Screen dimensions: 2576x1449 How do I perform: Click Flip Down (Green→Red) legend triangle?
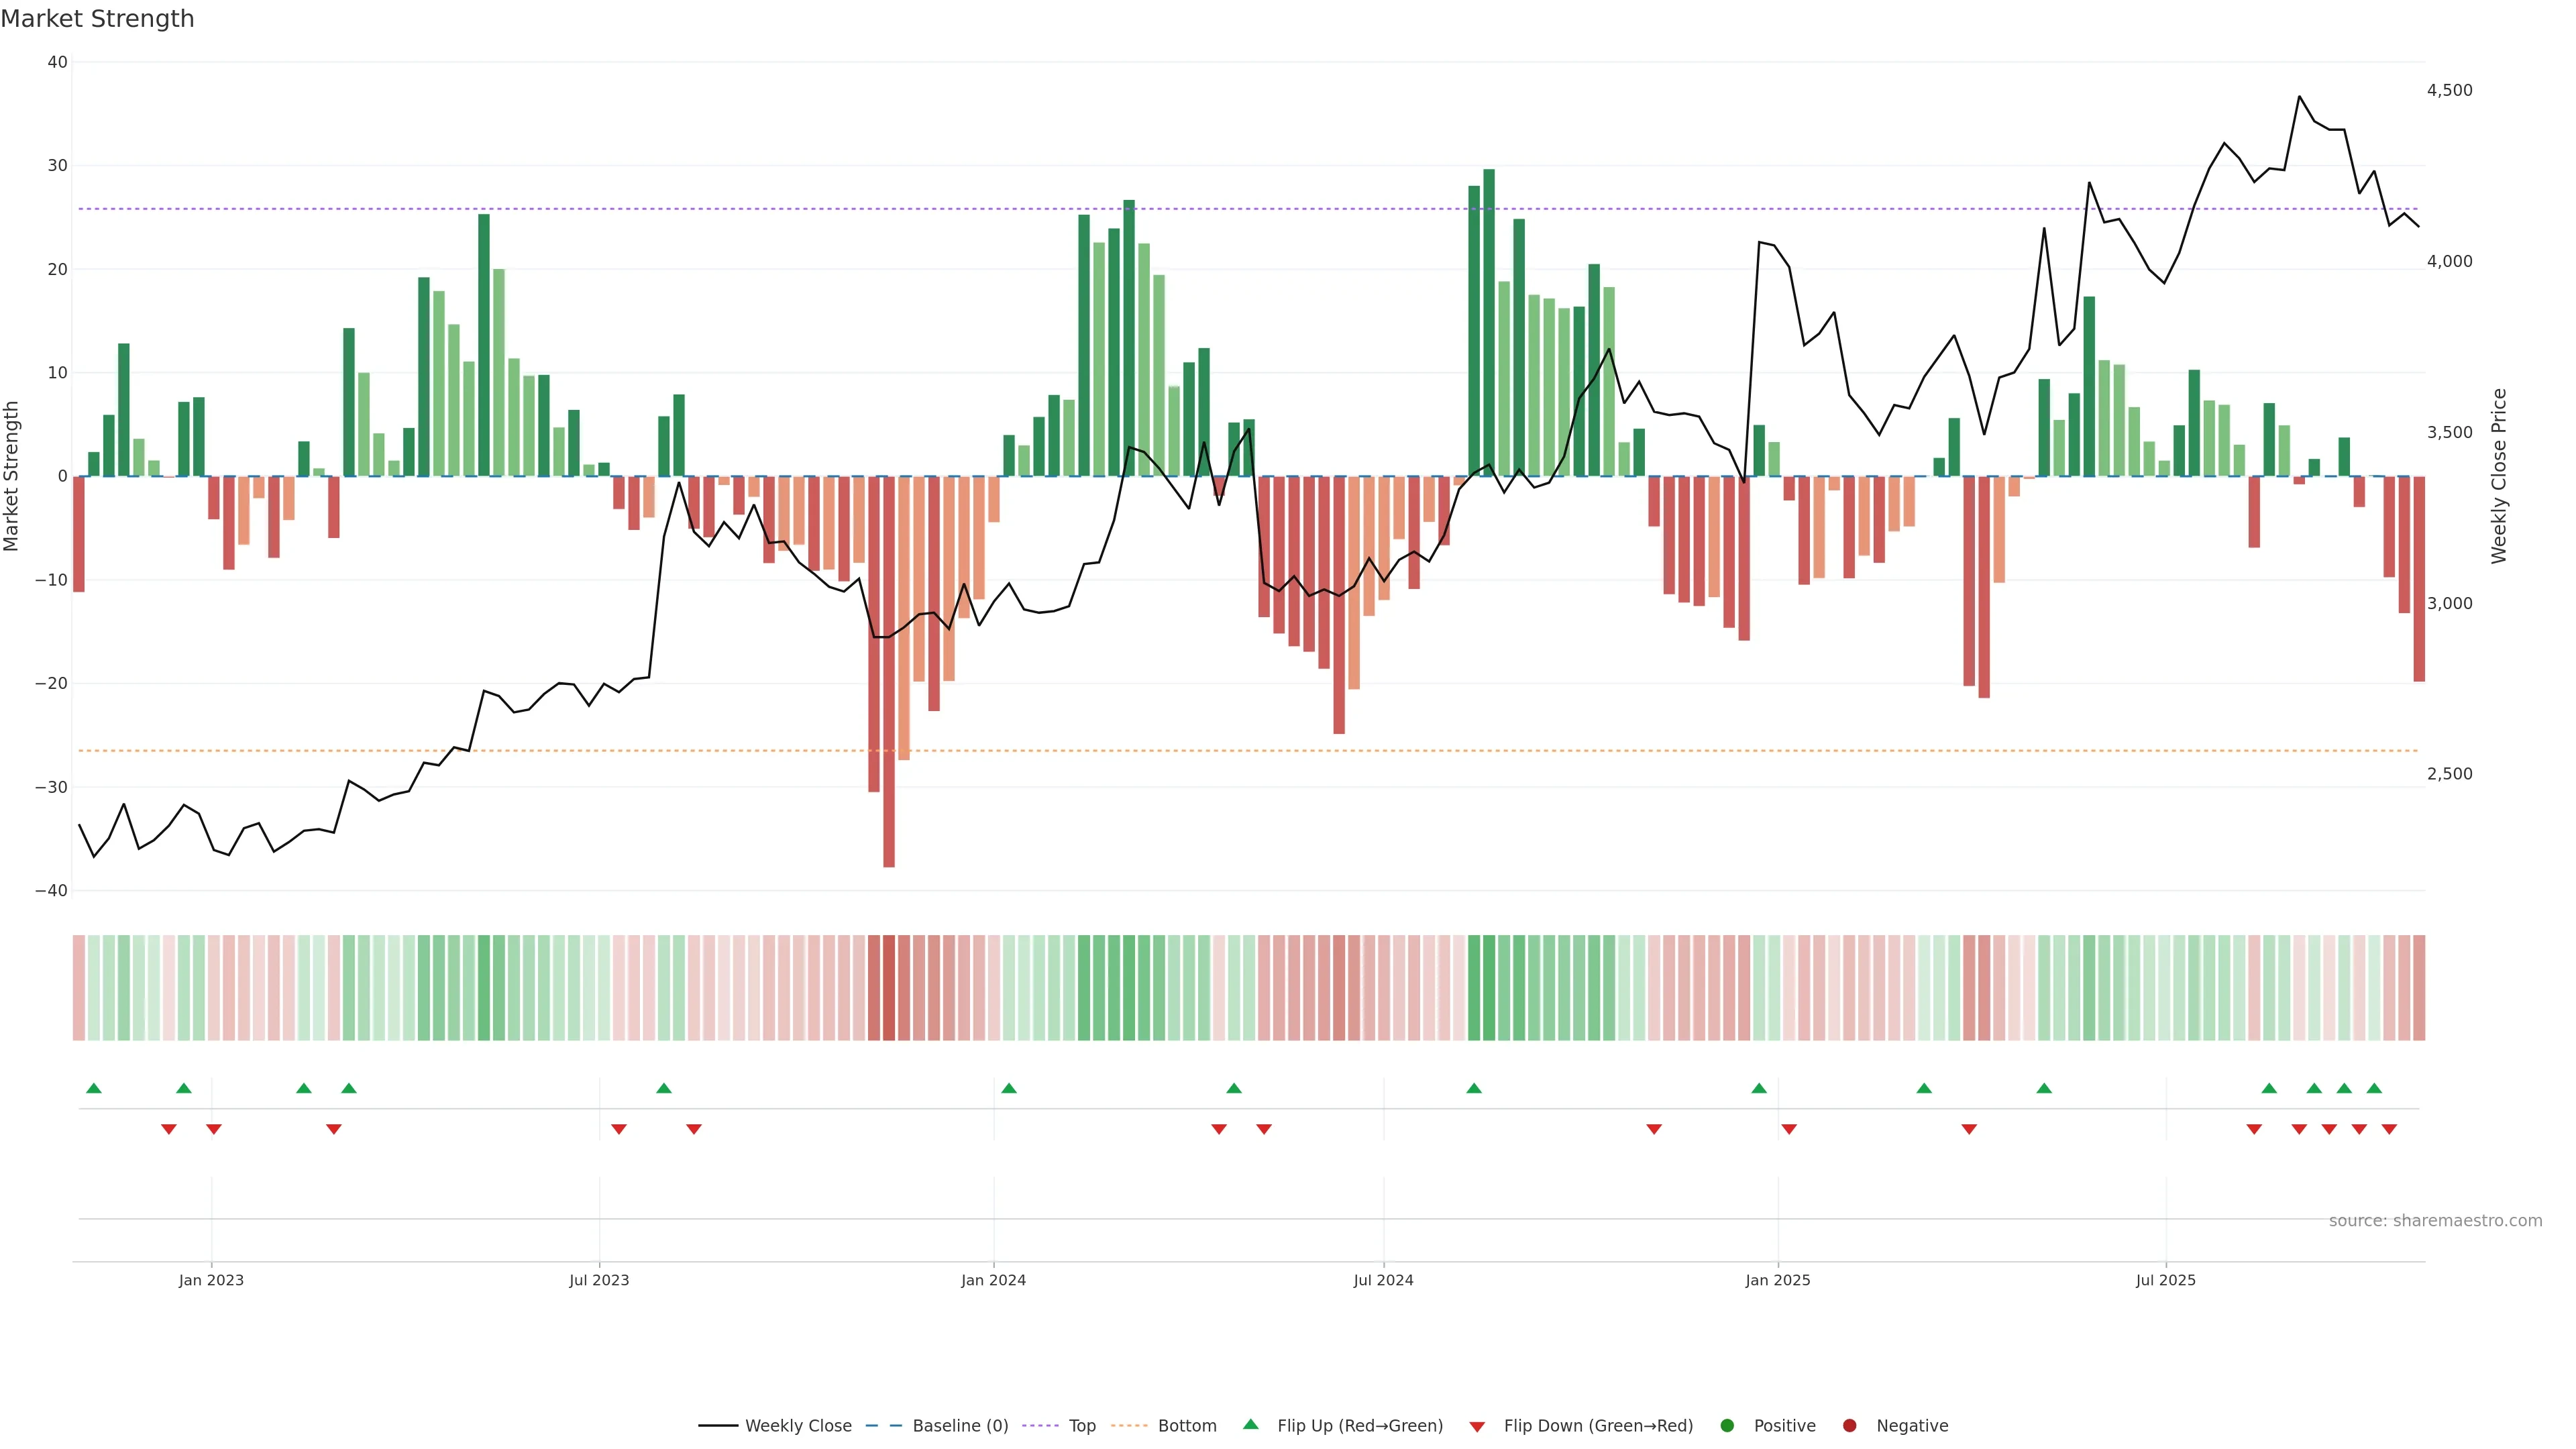point(1477,1427)
